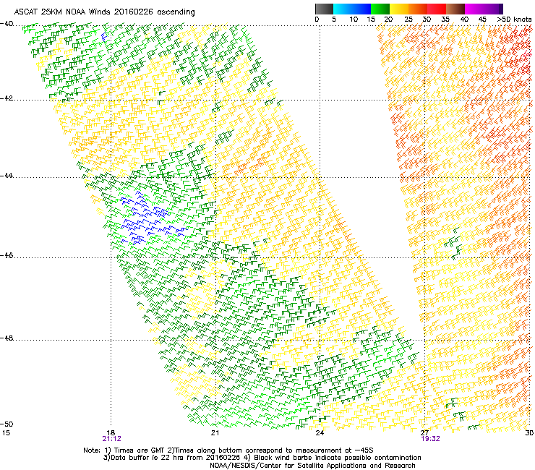The height and width of the screenshot is (470, 535).
Task: Click the note line about GMT times
Action: pos(228,450)
